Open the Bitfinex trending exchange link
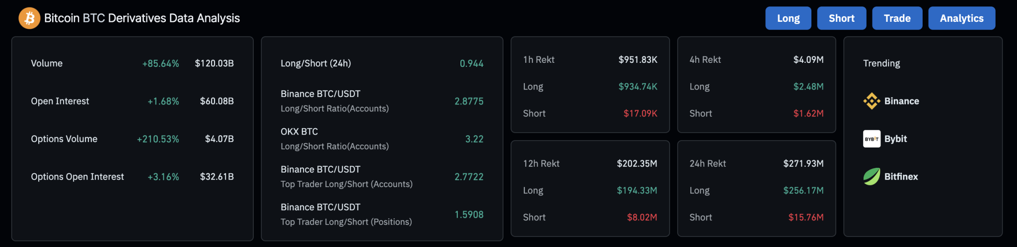This screenshot has height=247, width=1017. coord(901,177)
